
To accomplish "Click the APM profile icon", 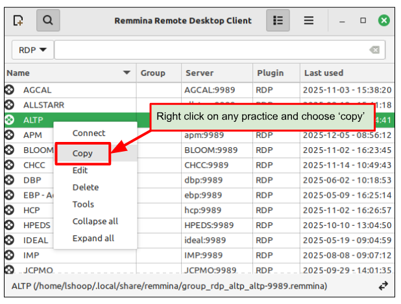I will [x=10, y=135].
